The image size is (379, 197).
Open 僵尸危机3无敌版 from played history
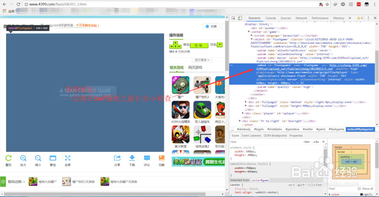click(x=78, y=181)
